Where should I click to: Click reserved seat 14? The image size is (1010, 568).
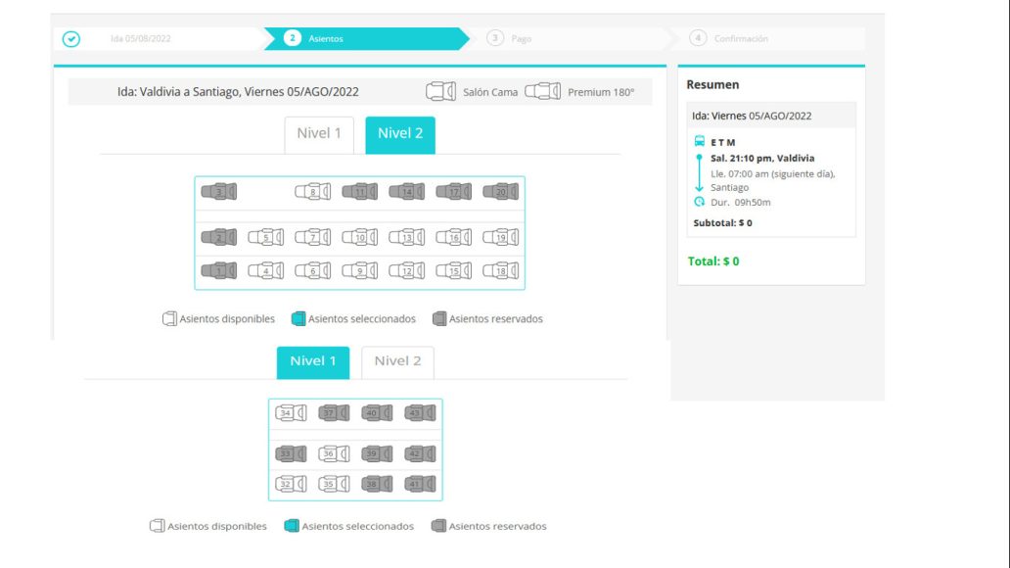point(406,192)
